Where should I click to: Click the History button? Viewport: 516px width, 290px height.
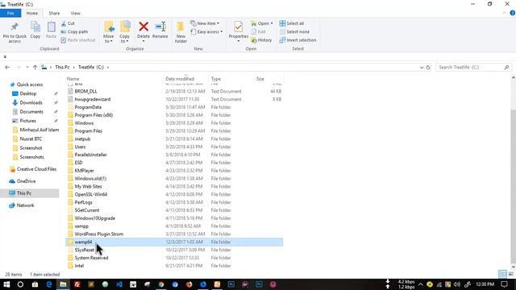(x=261, y=39)
